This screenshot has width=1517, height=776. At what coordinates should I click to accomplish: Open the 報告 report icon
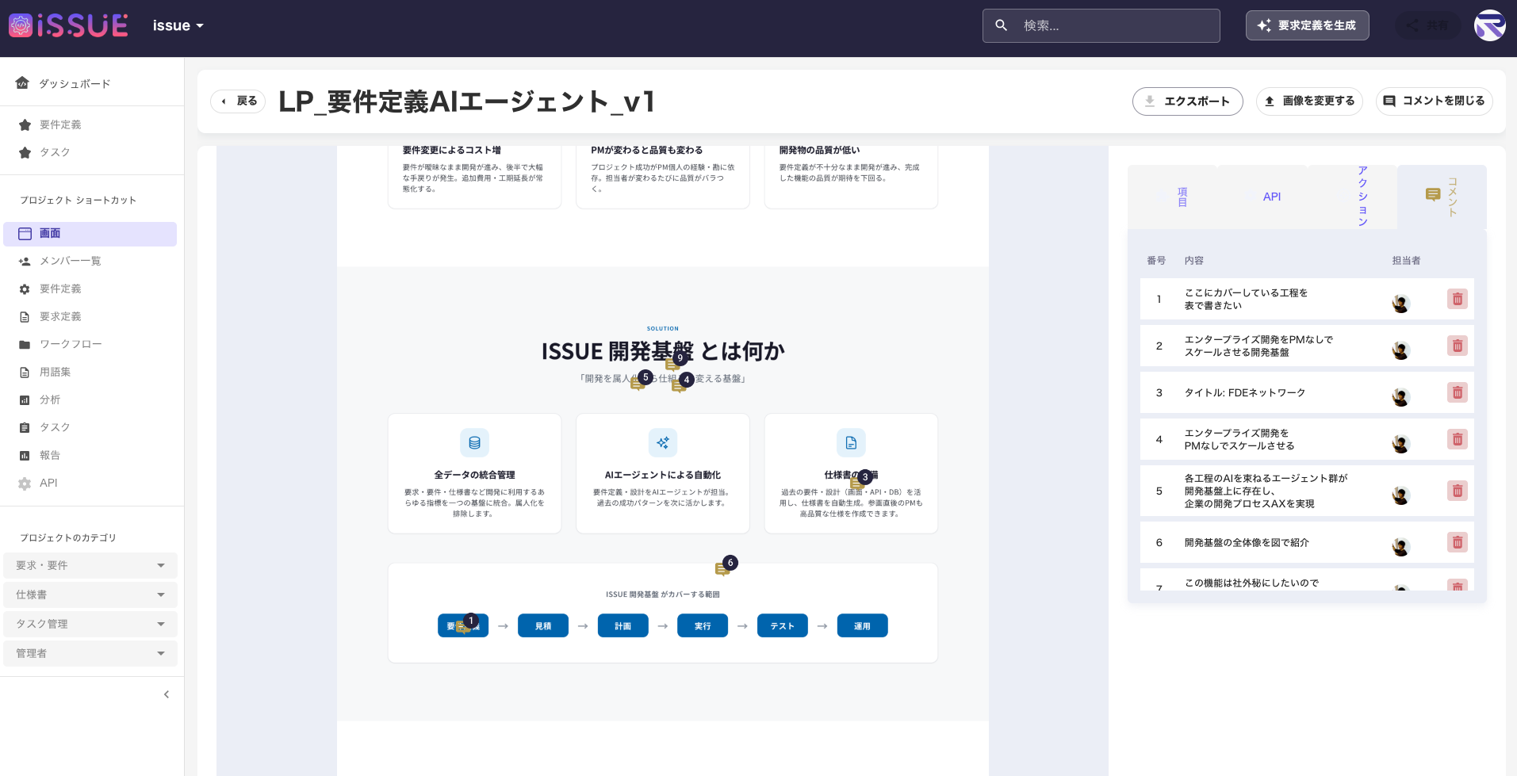(24, 455)
